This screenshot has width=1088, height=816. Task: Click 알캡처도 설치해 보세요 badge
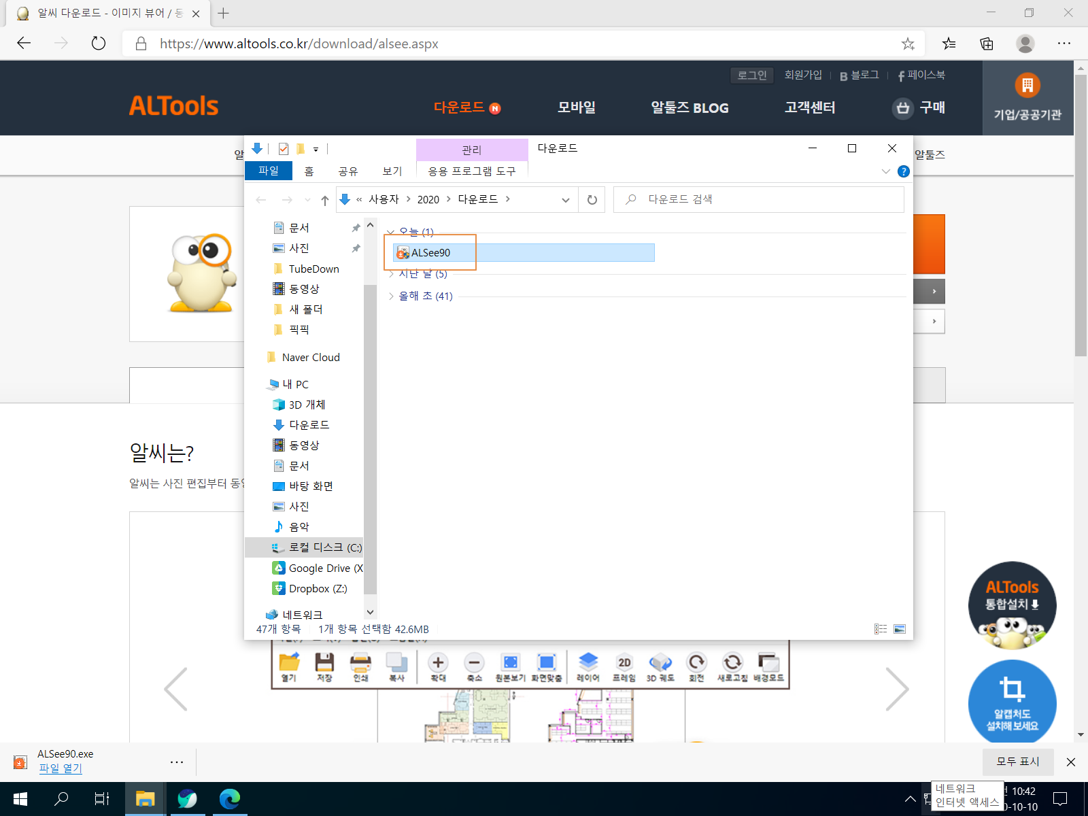pos(1012,703)
